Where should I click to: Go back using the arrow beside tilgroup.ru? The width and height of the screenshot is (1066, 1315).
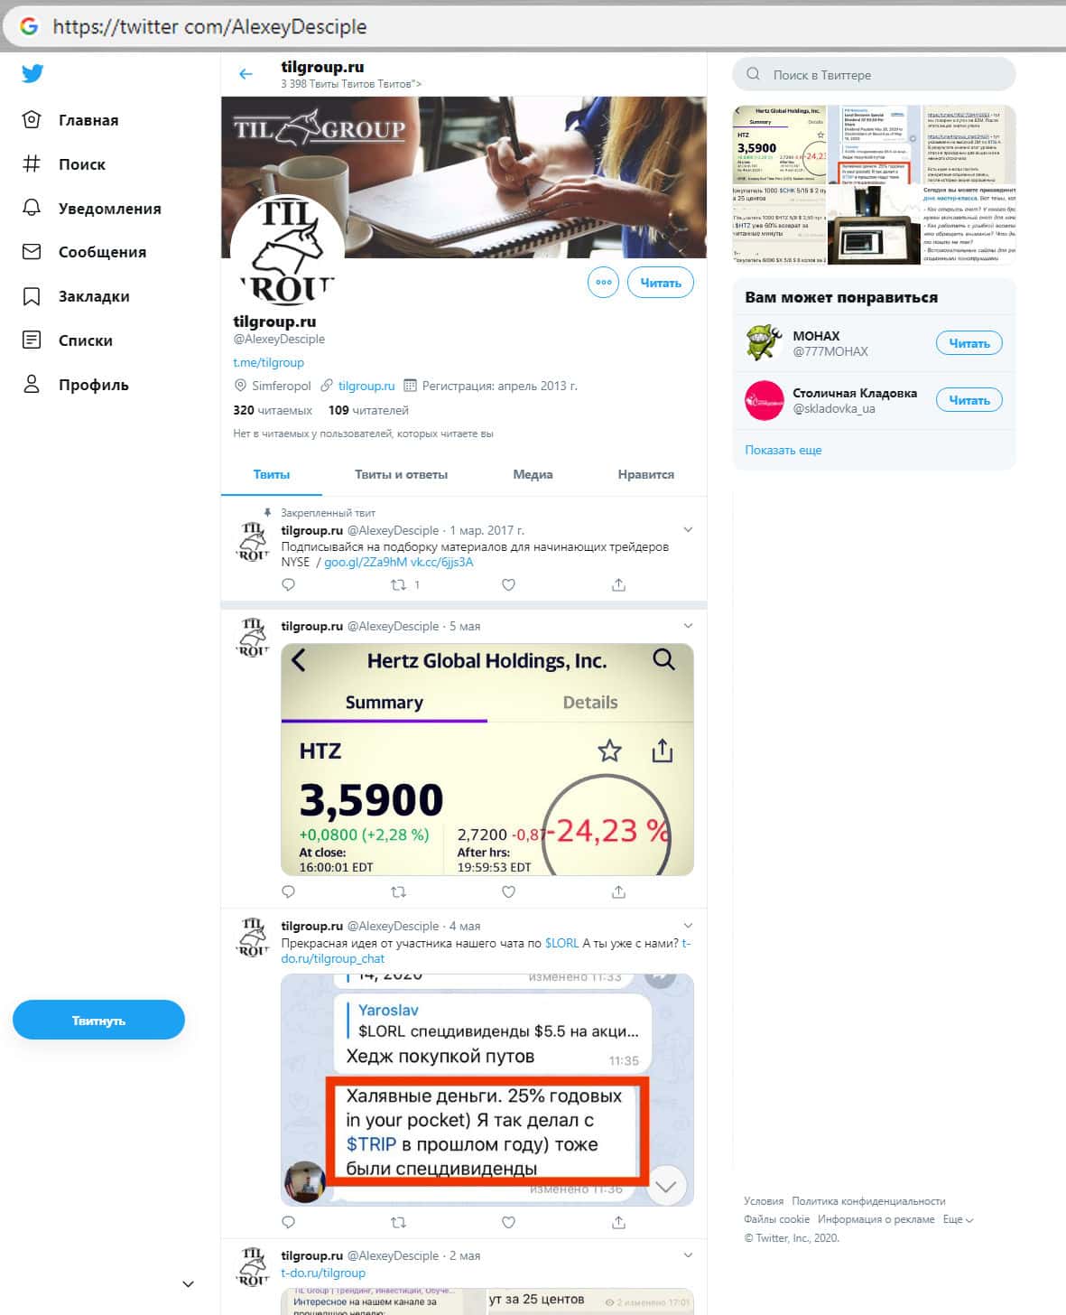point(246,74)
